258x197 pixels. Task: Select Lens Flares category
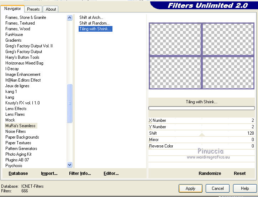pos(15,114)
